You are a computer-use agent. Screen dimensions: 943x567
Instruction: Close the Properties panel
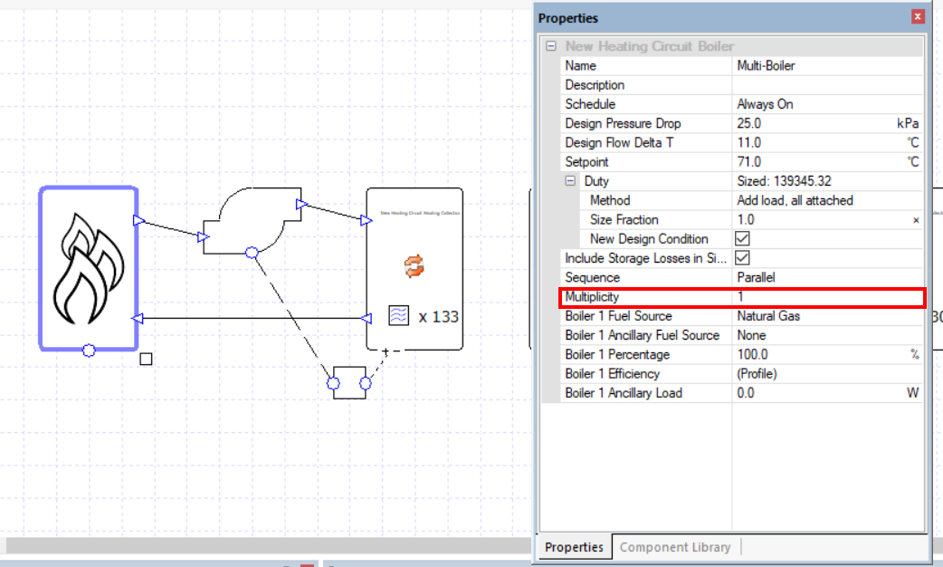(918, 17)
